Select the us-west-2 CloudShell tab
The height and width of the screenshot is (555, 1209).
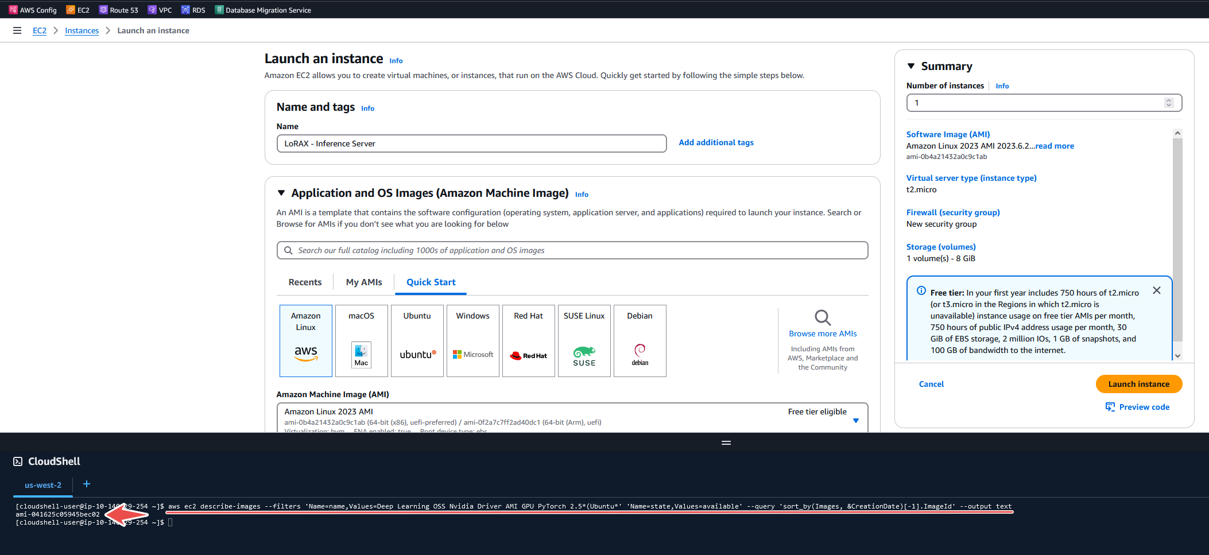(x=43, y=485)
